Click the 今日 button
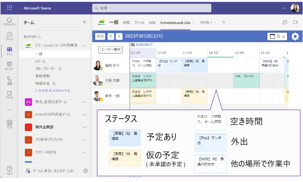303x182 pixels. coord(100,36)
